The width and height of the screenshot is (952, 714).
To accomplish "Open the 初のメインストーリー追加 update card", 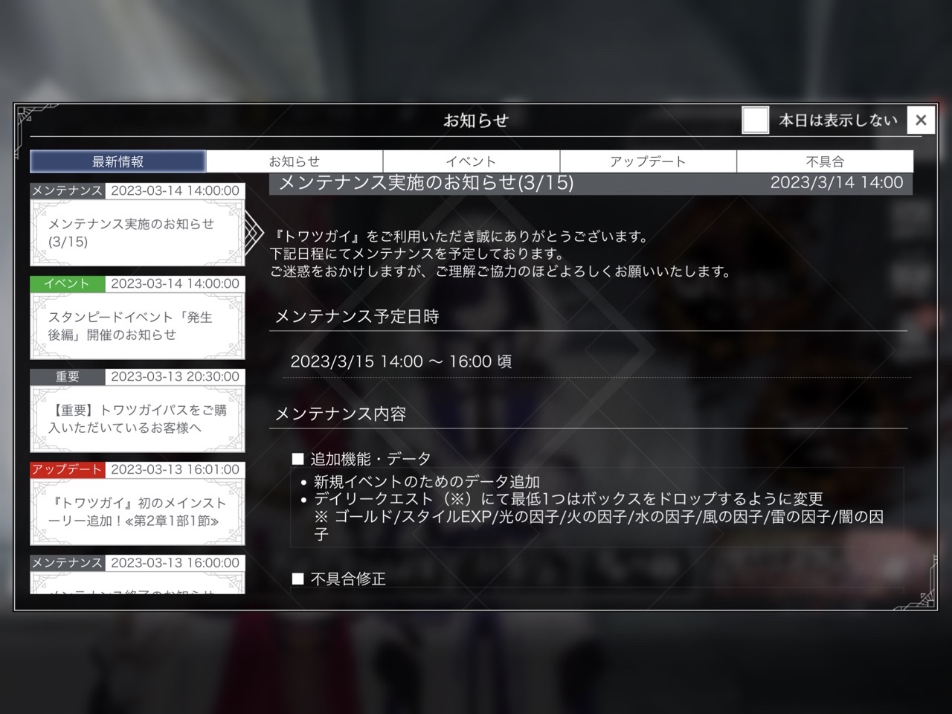I will pos(138,512).
